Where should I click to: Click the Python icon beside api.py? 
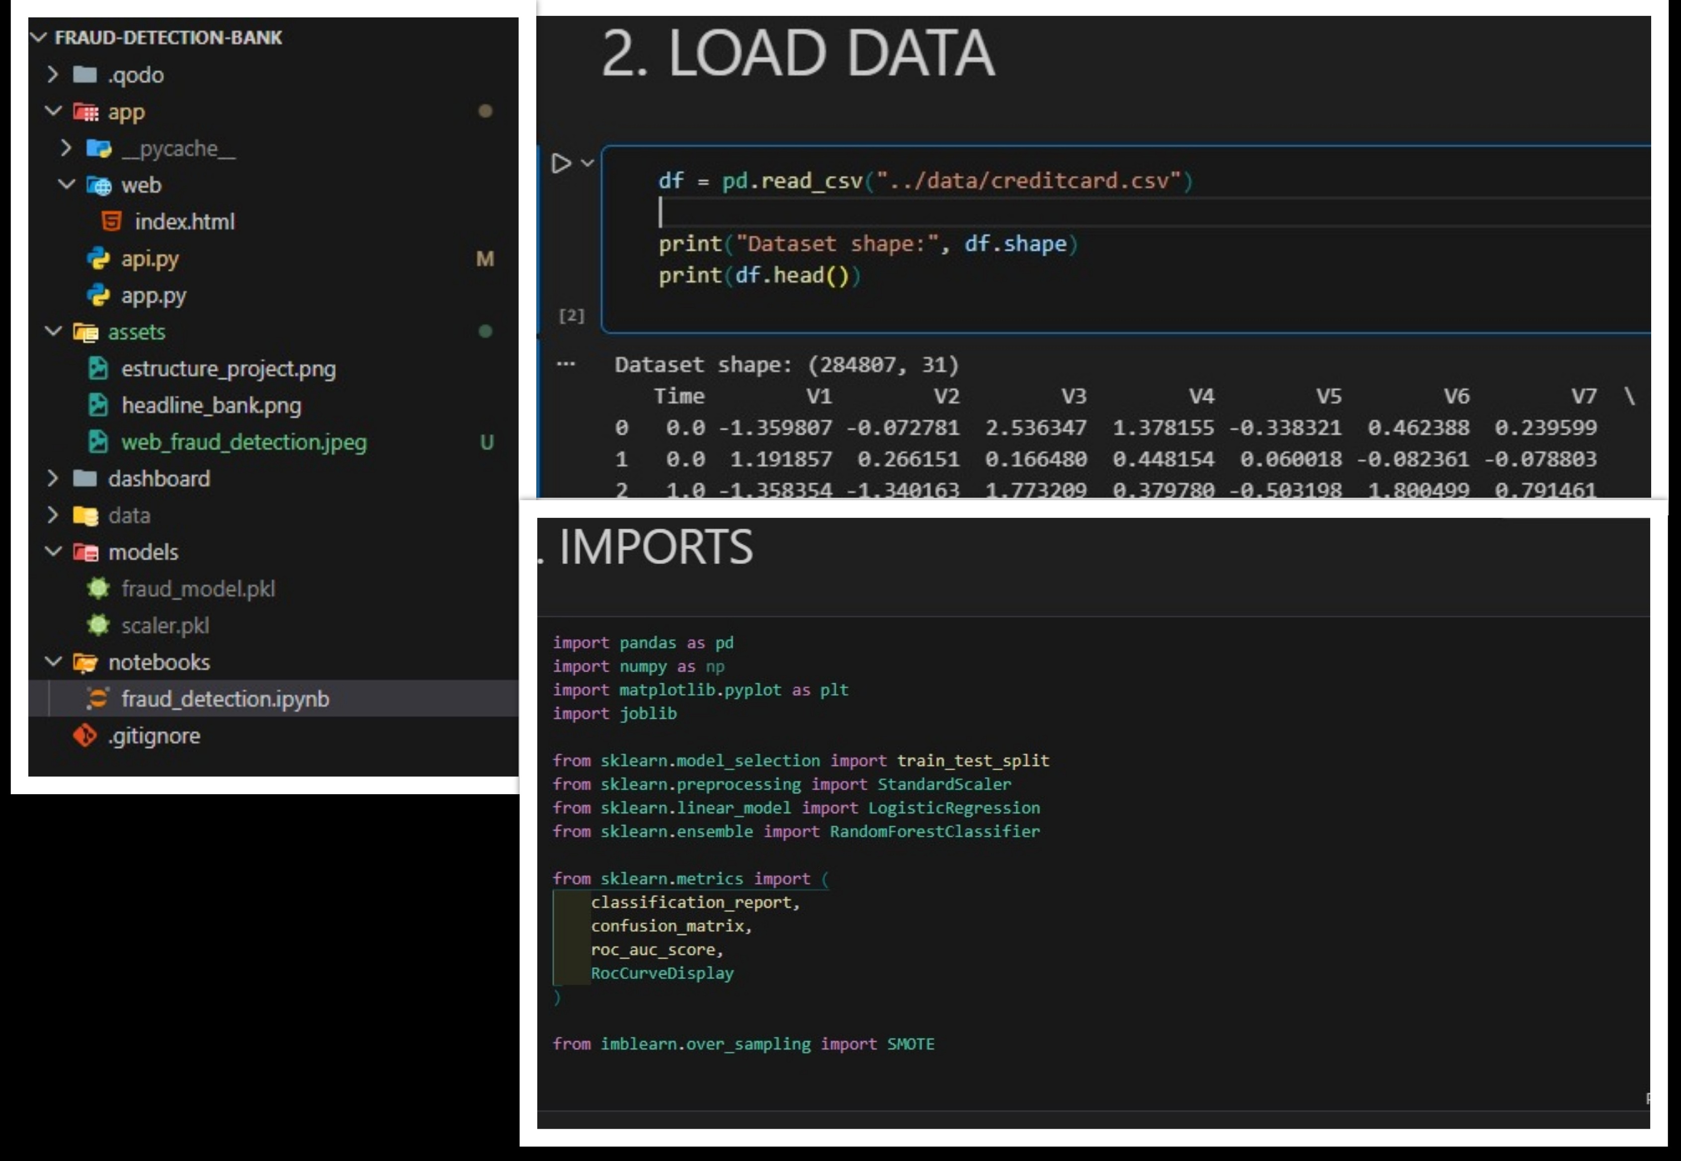(x=98, y=258)
